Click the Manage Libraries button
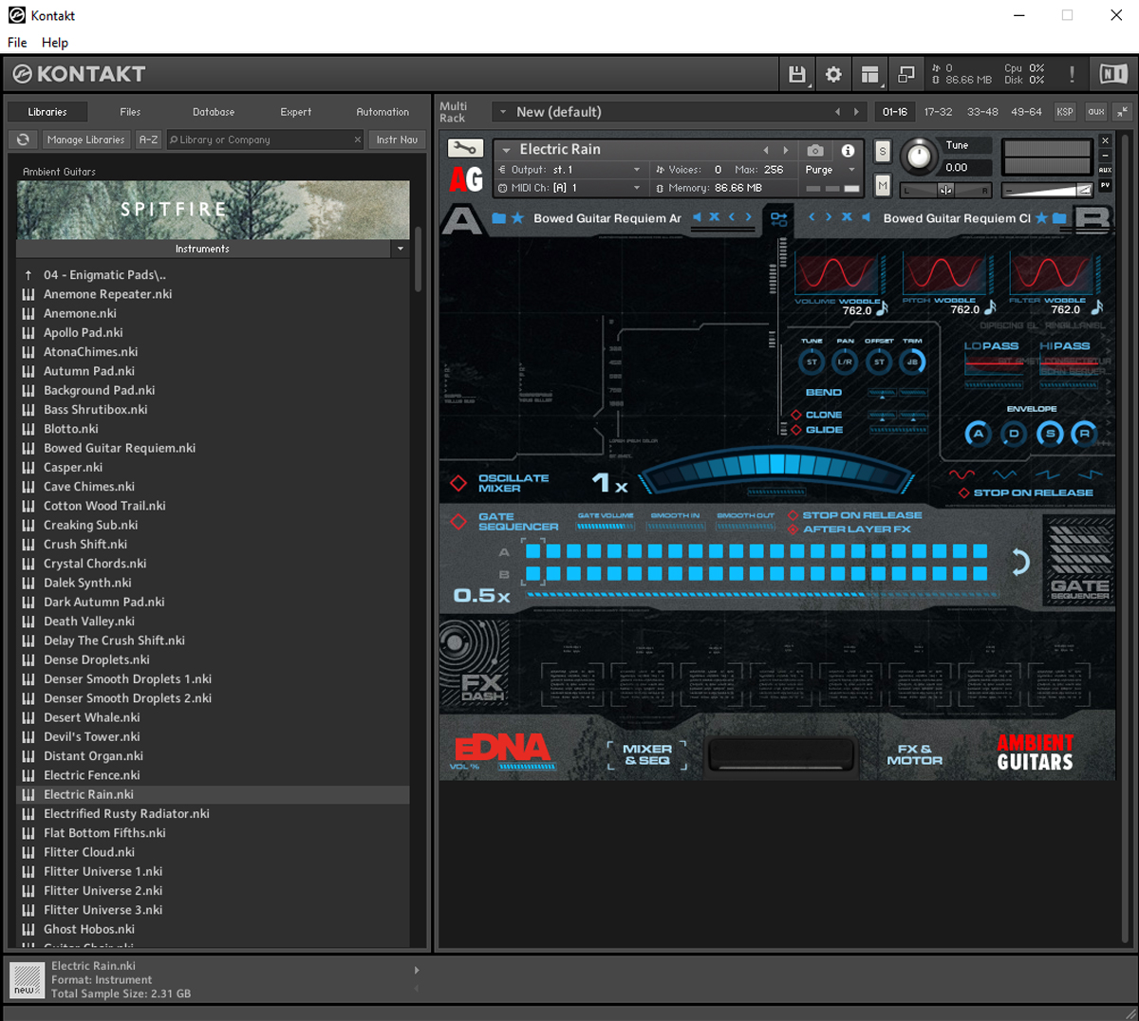 point(85,139)
